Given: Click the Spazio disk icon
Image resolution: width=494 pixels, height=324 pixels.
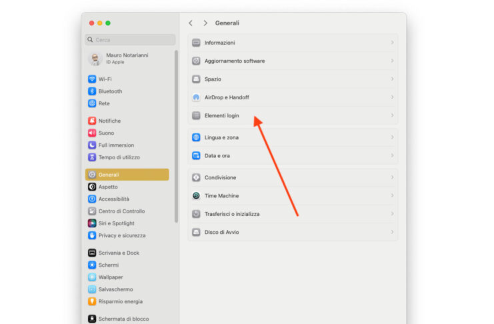Looking at the screenshot, I should coord(196,79).
